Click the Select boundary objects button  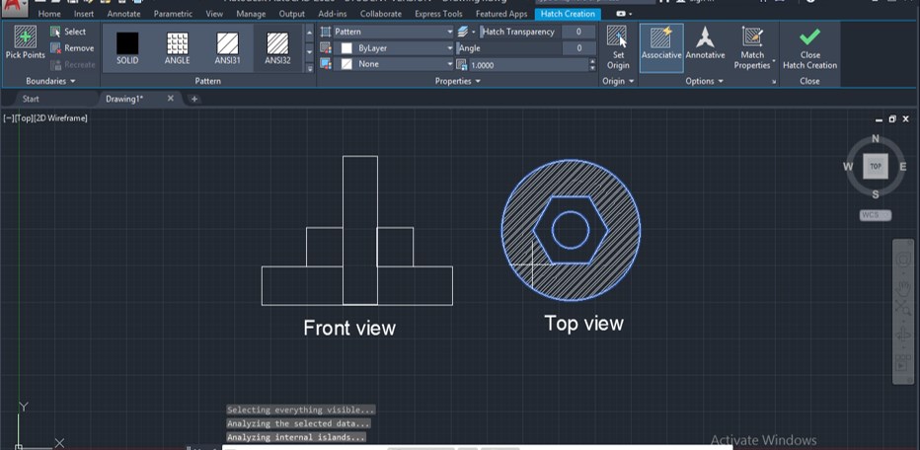point(68,32)
